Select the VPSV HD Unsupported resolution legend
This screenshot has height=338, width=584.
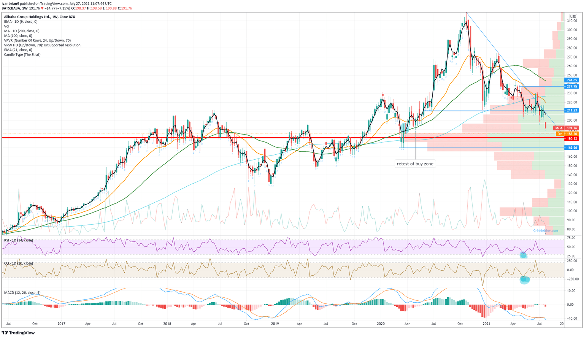pos(43,45)
